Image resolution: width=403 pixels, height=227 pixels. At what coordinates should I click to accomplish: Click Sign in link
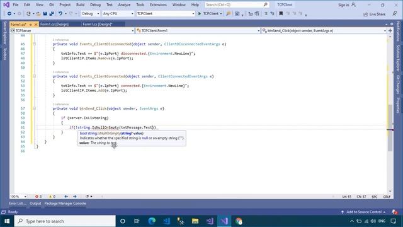343,5
